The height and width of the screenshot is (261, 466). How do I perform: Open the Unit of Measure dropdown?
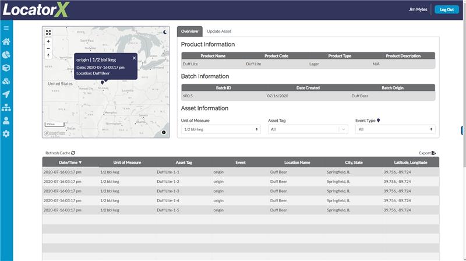point(221,129)
